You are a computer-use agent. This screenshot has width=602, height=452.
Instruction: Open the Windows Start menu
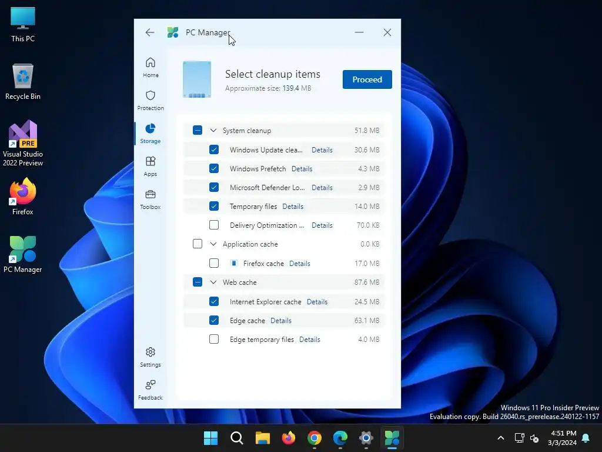[x=211, y=438]
